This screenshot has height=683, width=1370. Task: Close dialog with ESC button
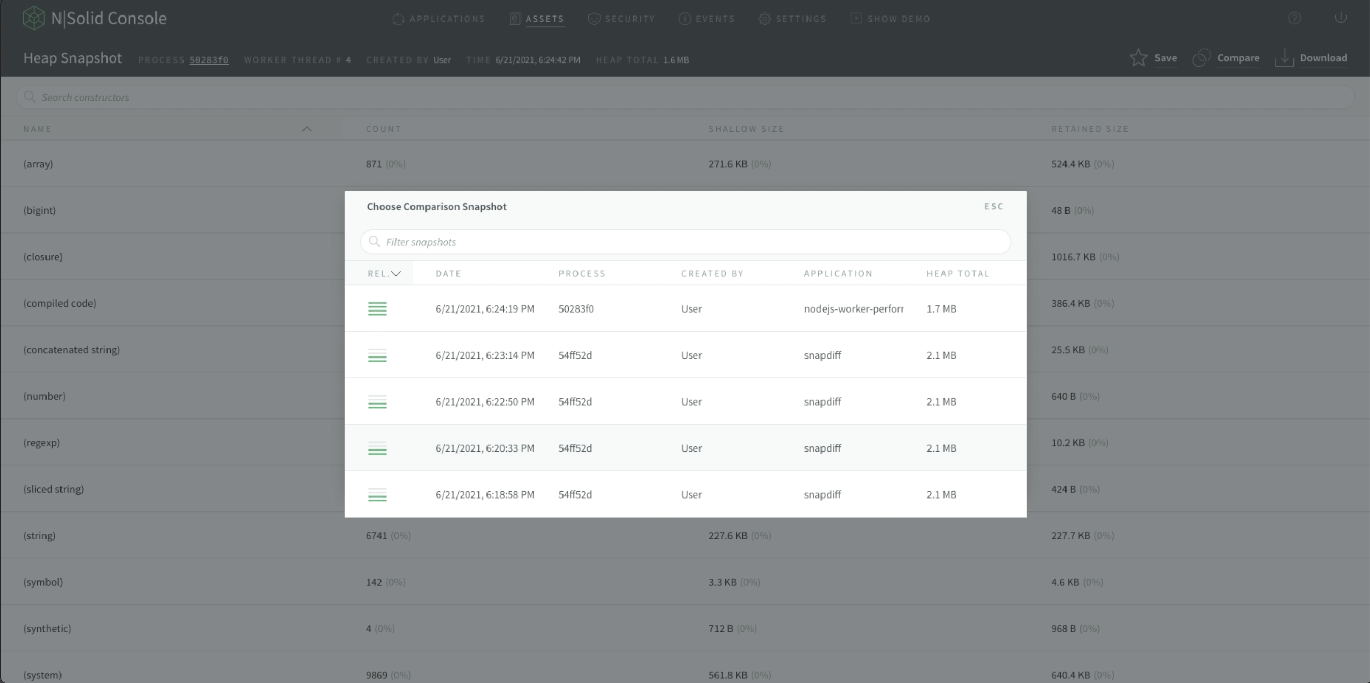[994, 206]
